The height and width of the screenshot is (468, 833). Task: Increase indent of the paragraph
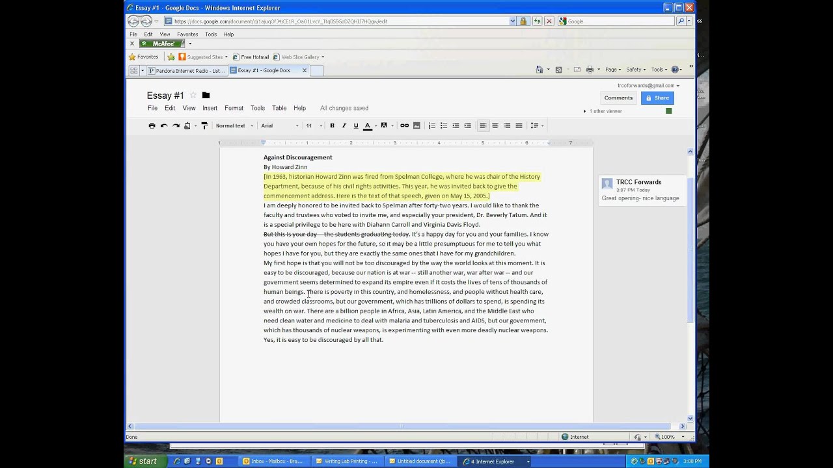[x=467, y=125]
